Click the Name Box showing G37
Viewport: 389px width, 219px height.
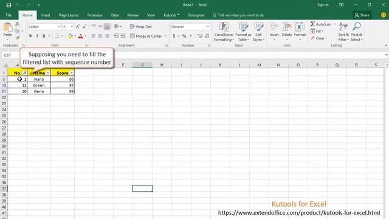(10, 55)
